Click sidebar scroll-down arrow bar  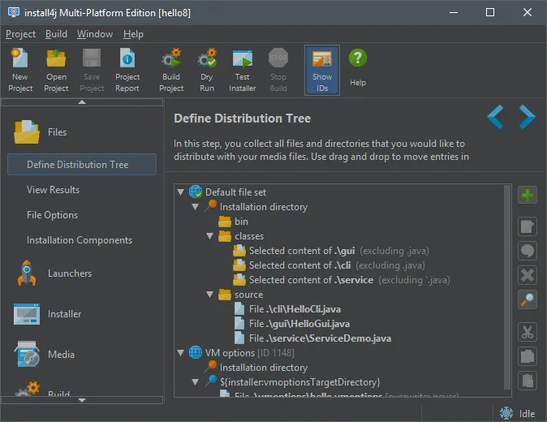[x=82, y=400]
